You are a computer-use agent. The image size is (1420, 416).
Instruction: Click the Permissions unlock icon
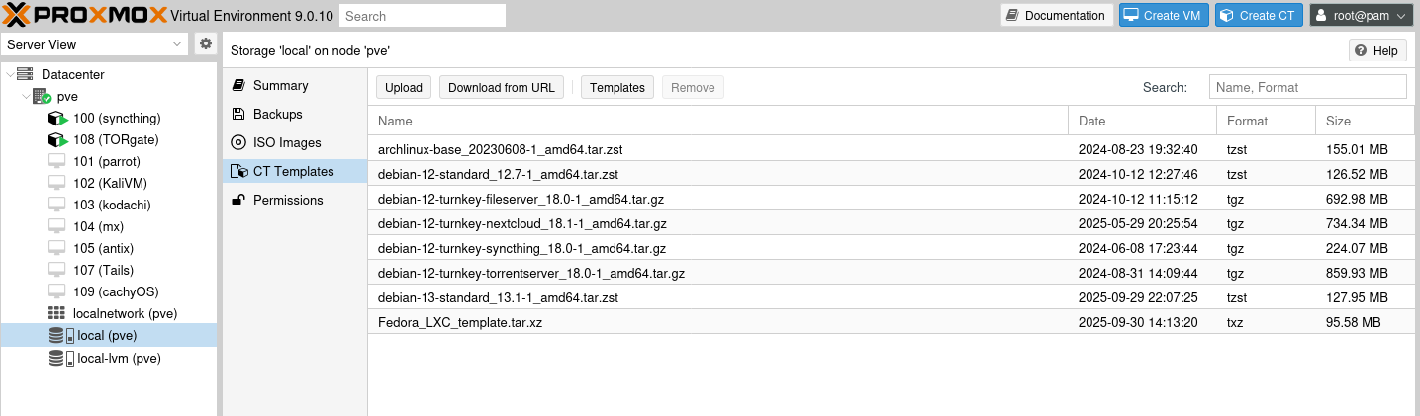pos(237,201)
